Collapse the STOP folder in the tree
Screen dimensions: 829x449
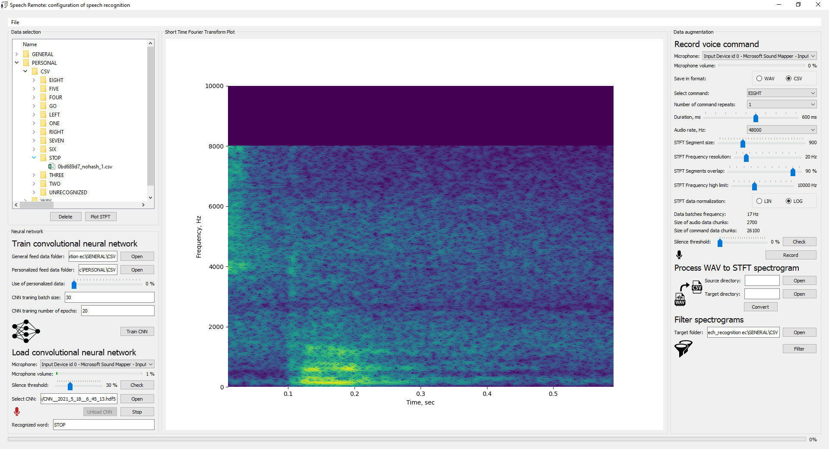34,158
